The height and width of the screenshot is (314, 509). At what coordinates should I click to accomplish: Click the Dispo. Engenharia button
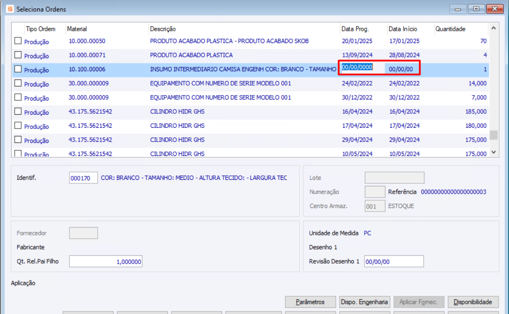pos(364,302)
